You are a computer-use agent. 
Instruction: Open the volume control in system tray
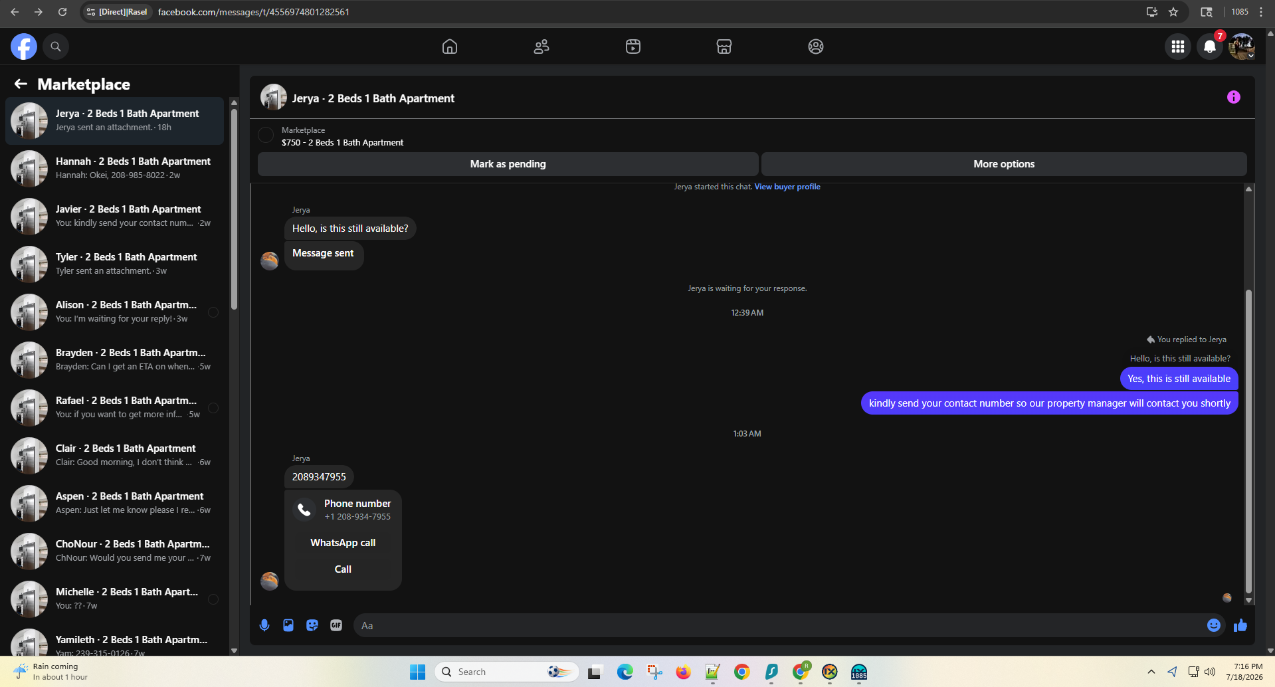pos(1210,672)
